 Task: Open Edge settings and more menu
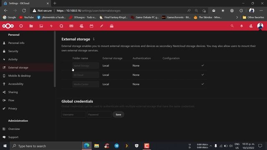click(x=261, y=10)
